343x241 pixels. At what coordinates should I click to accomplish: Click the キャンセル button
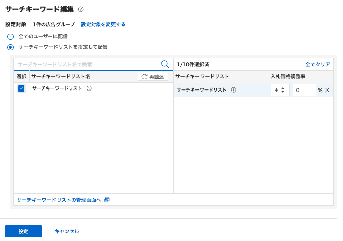67,231
